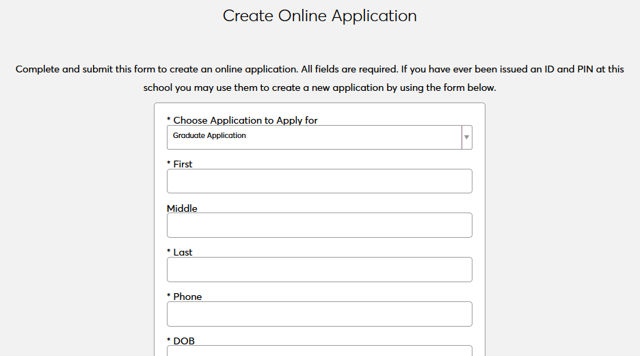Image resolution: width=640 pixels, height=356 pixels.
Task: Focus the DOB input field
Action: click(x=319, y=351)
